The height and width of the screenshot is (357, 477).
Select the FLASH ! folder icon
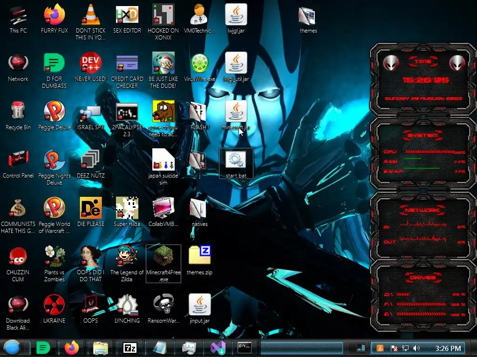coord(198,111)
